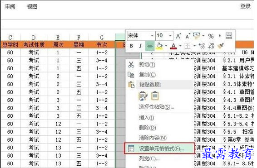Click the cell reading 基本建模练习
257x168 pixels.
click(x=237, y=68)
